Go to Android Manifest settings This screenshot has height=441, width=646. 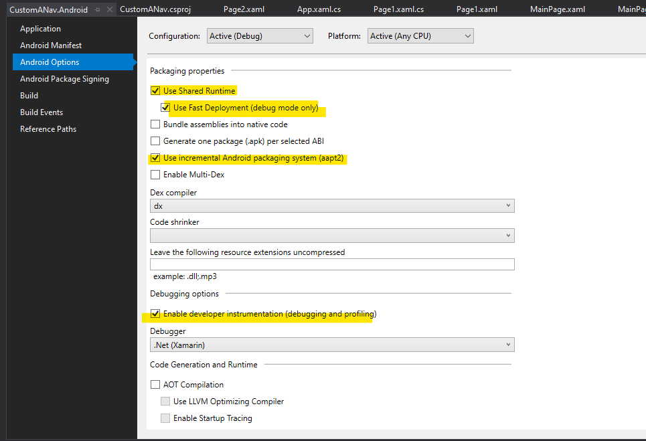coord(51,46)
